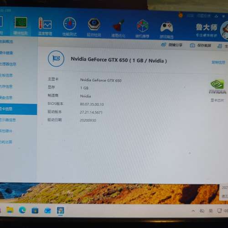Select the highlighted graphics card info item
The width and height of the screenshot is (228, 228).
18,109
